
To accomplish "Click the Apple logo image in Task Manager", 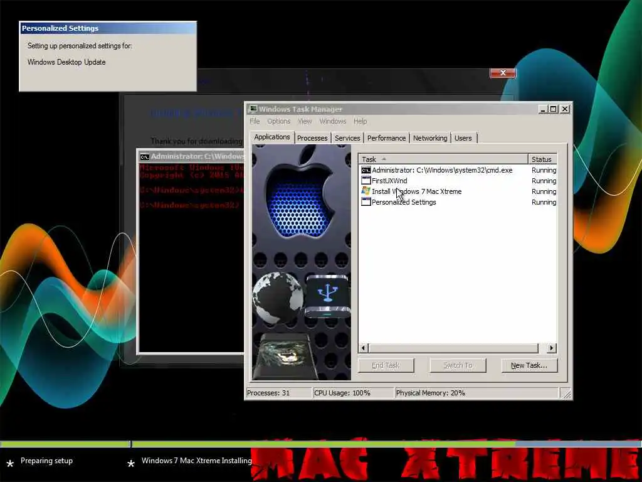I will pyautogui.click(x=302, y=192).
